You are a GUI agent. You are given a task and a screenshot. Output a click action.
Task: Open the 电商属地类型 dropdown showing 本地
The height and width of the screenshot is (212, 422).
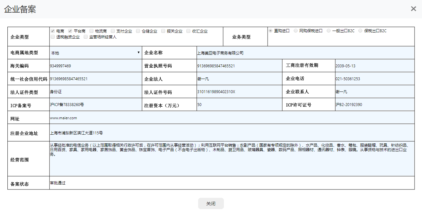coord(96,53)
